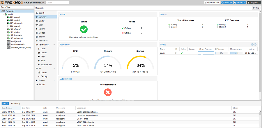Viewport: 262px width, 128px height.
Task: Switch to the Tasks tab
Action: 5,104
